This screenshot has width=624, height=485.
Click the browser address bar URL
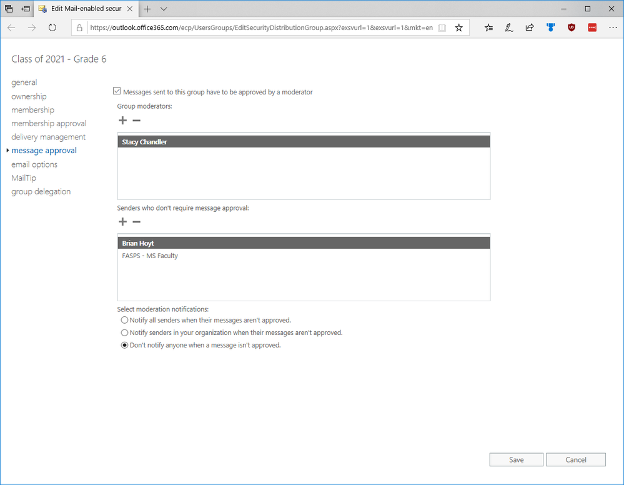click(x=261, y=28)
